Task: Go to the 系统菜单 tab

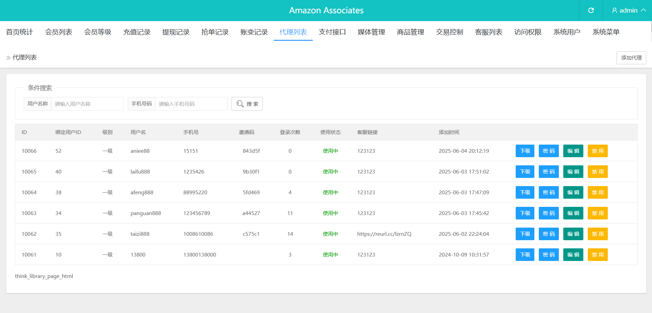Action: [606, 32]
